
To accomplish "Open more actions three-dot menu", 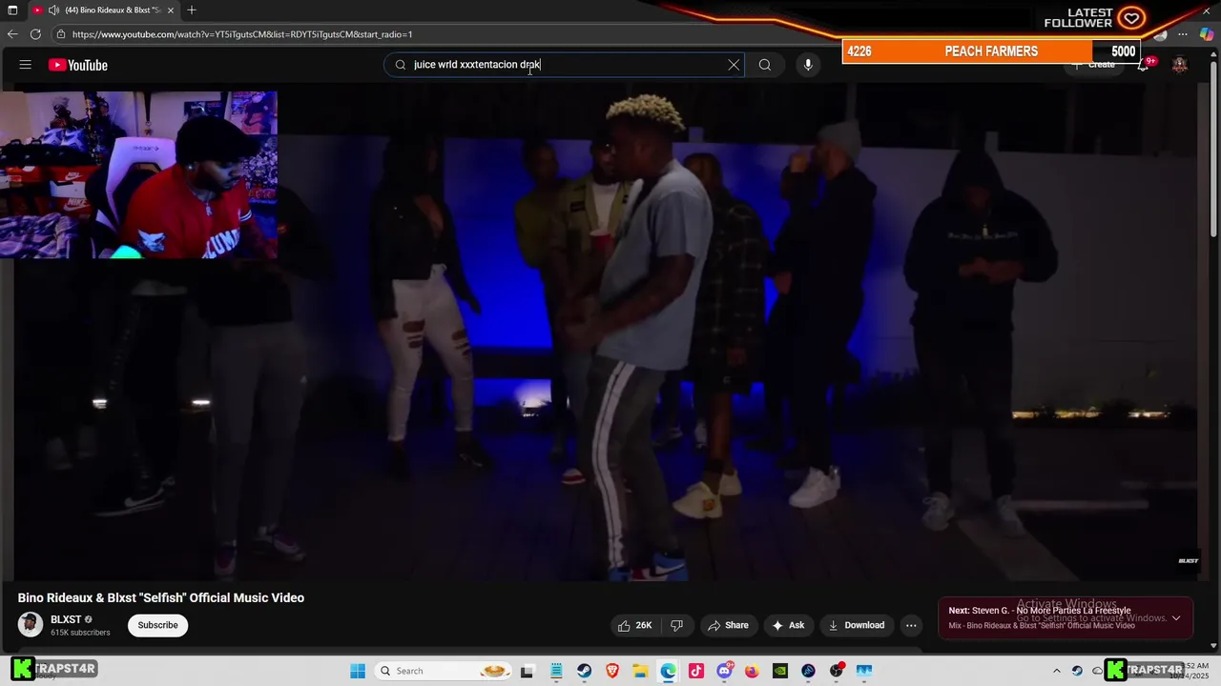I will click(911, 625).
